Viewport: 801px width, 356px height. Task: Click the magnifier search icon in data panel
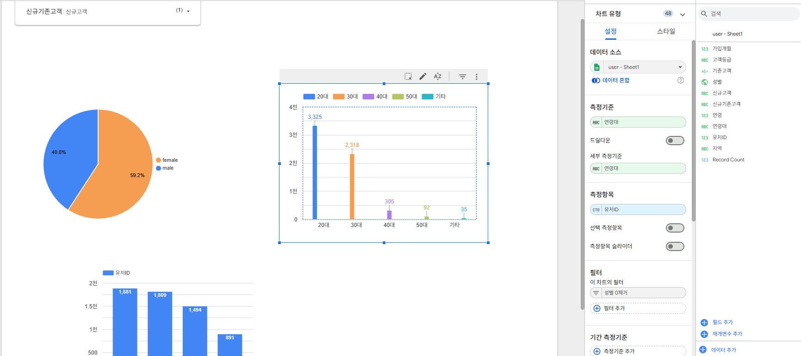[704, 14]
